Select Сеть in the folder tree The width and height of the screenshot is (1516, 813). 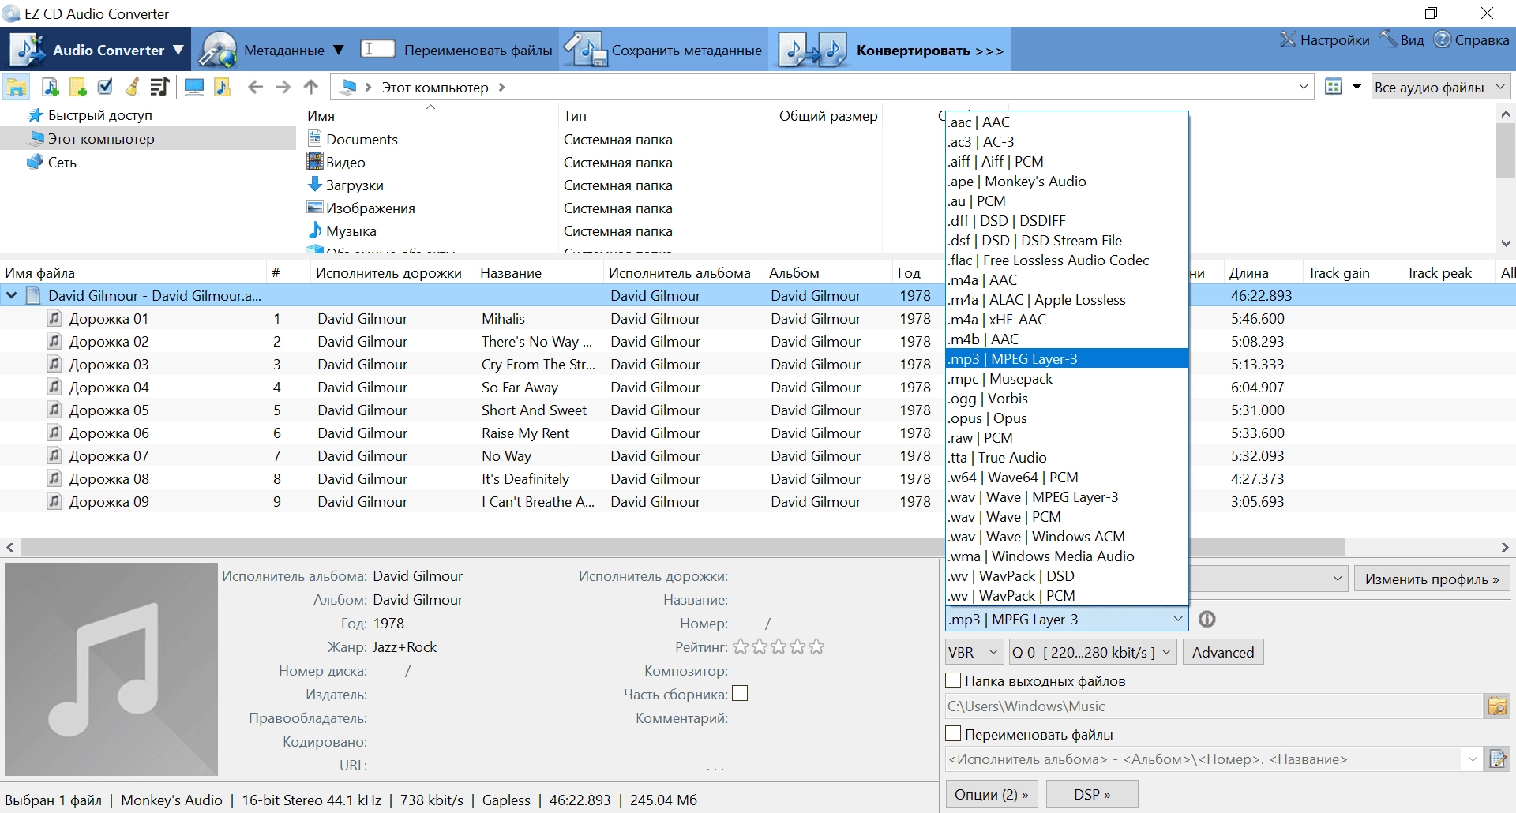(52, 163)
